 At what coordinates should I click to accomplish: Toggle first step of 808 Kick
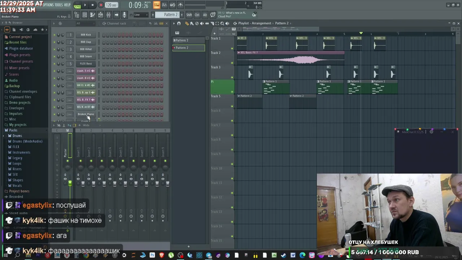point(104,35)
